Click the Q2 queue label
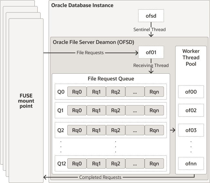210x183 pixels. 61,130
